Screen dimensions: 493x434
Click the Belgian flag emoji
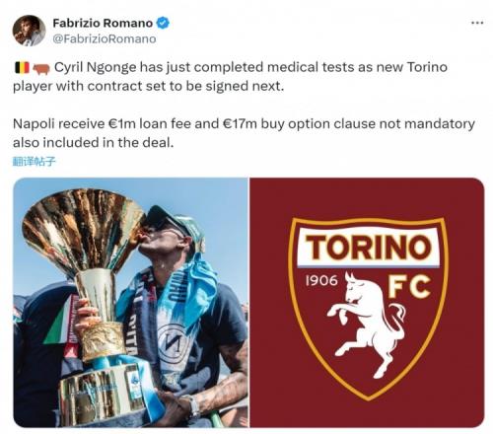(22, 68)
